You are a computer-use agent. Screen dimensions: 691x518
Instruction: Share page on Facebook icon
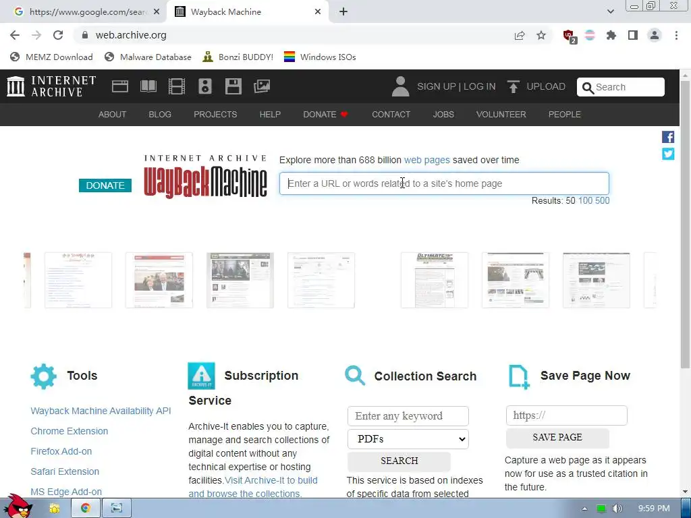[668, 137]
